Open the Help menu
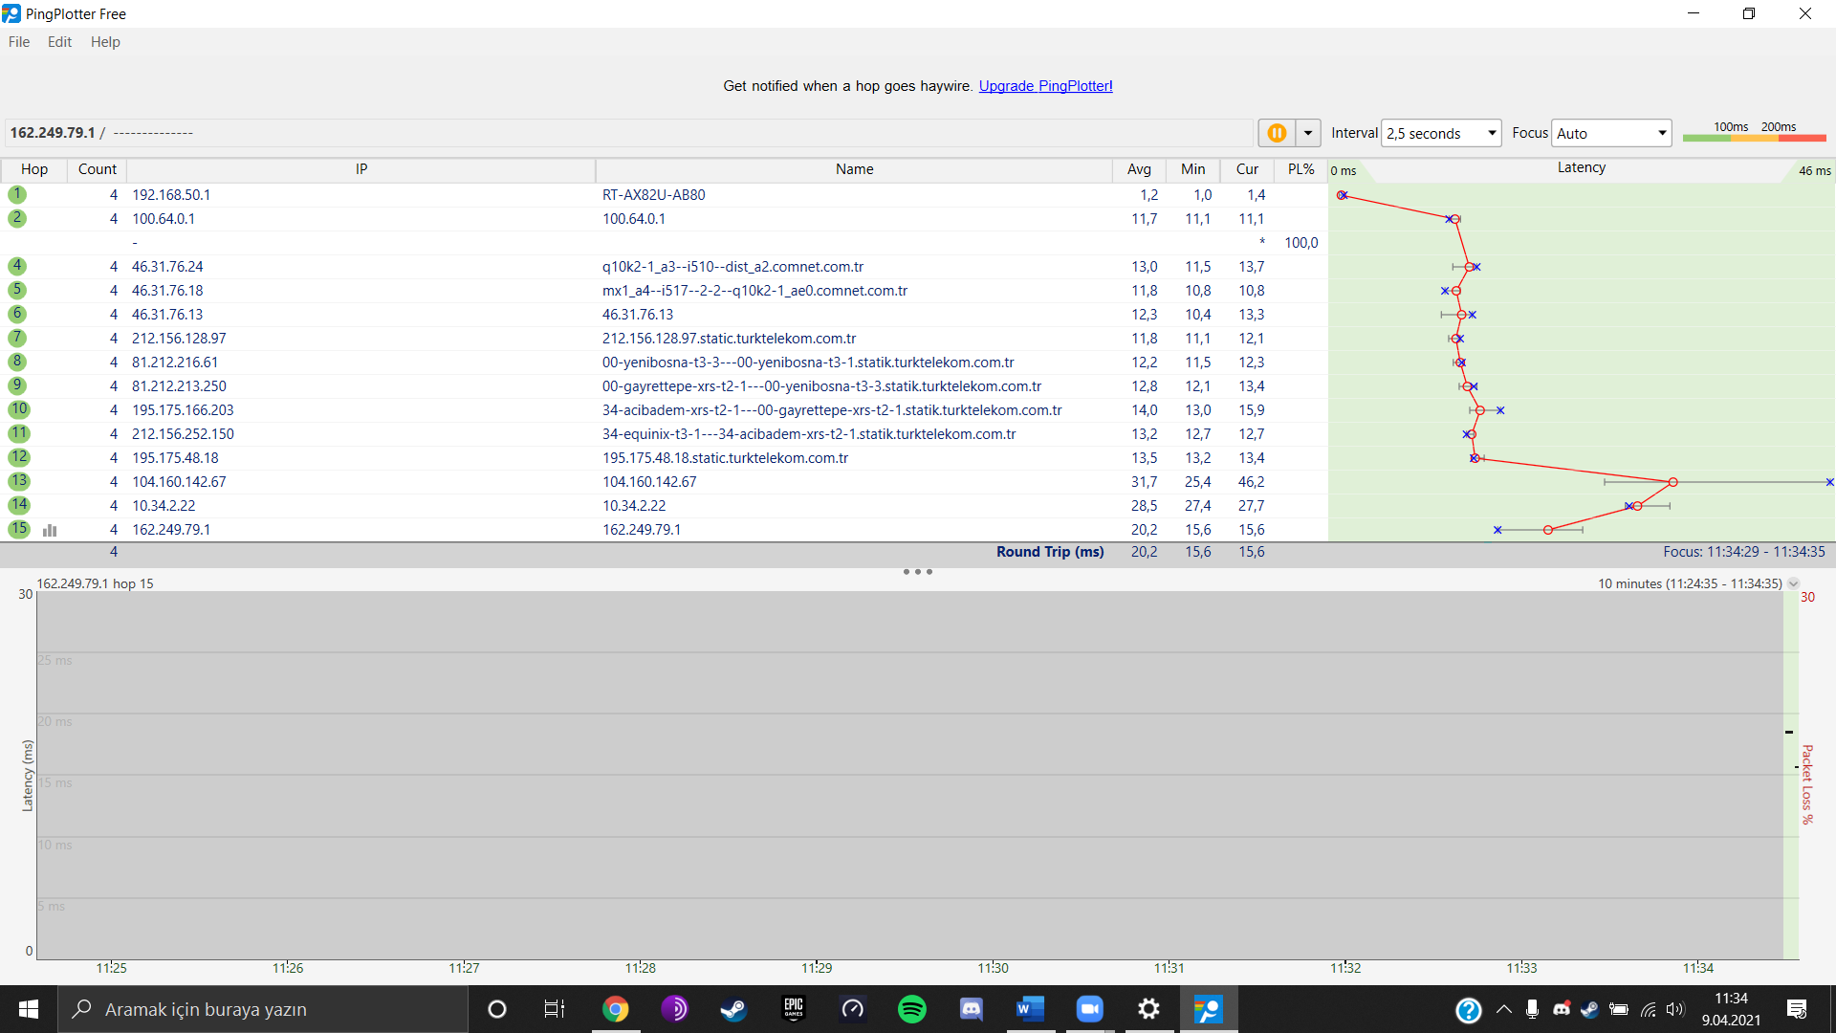Screen dimensions: 1836x1033 coord(105,42)
